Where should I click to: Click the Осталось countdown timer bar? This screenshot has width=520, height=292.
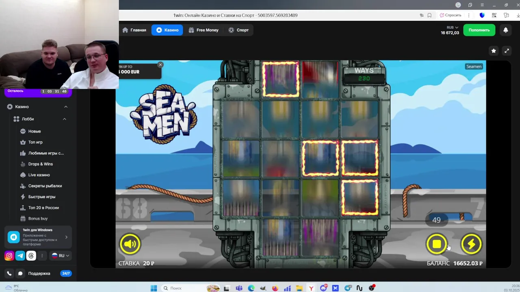[38, 91]
